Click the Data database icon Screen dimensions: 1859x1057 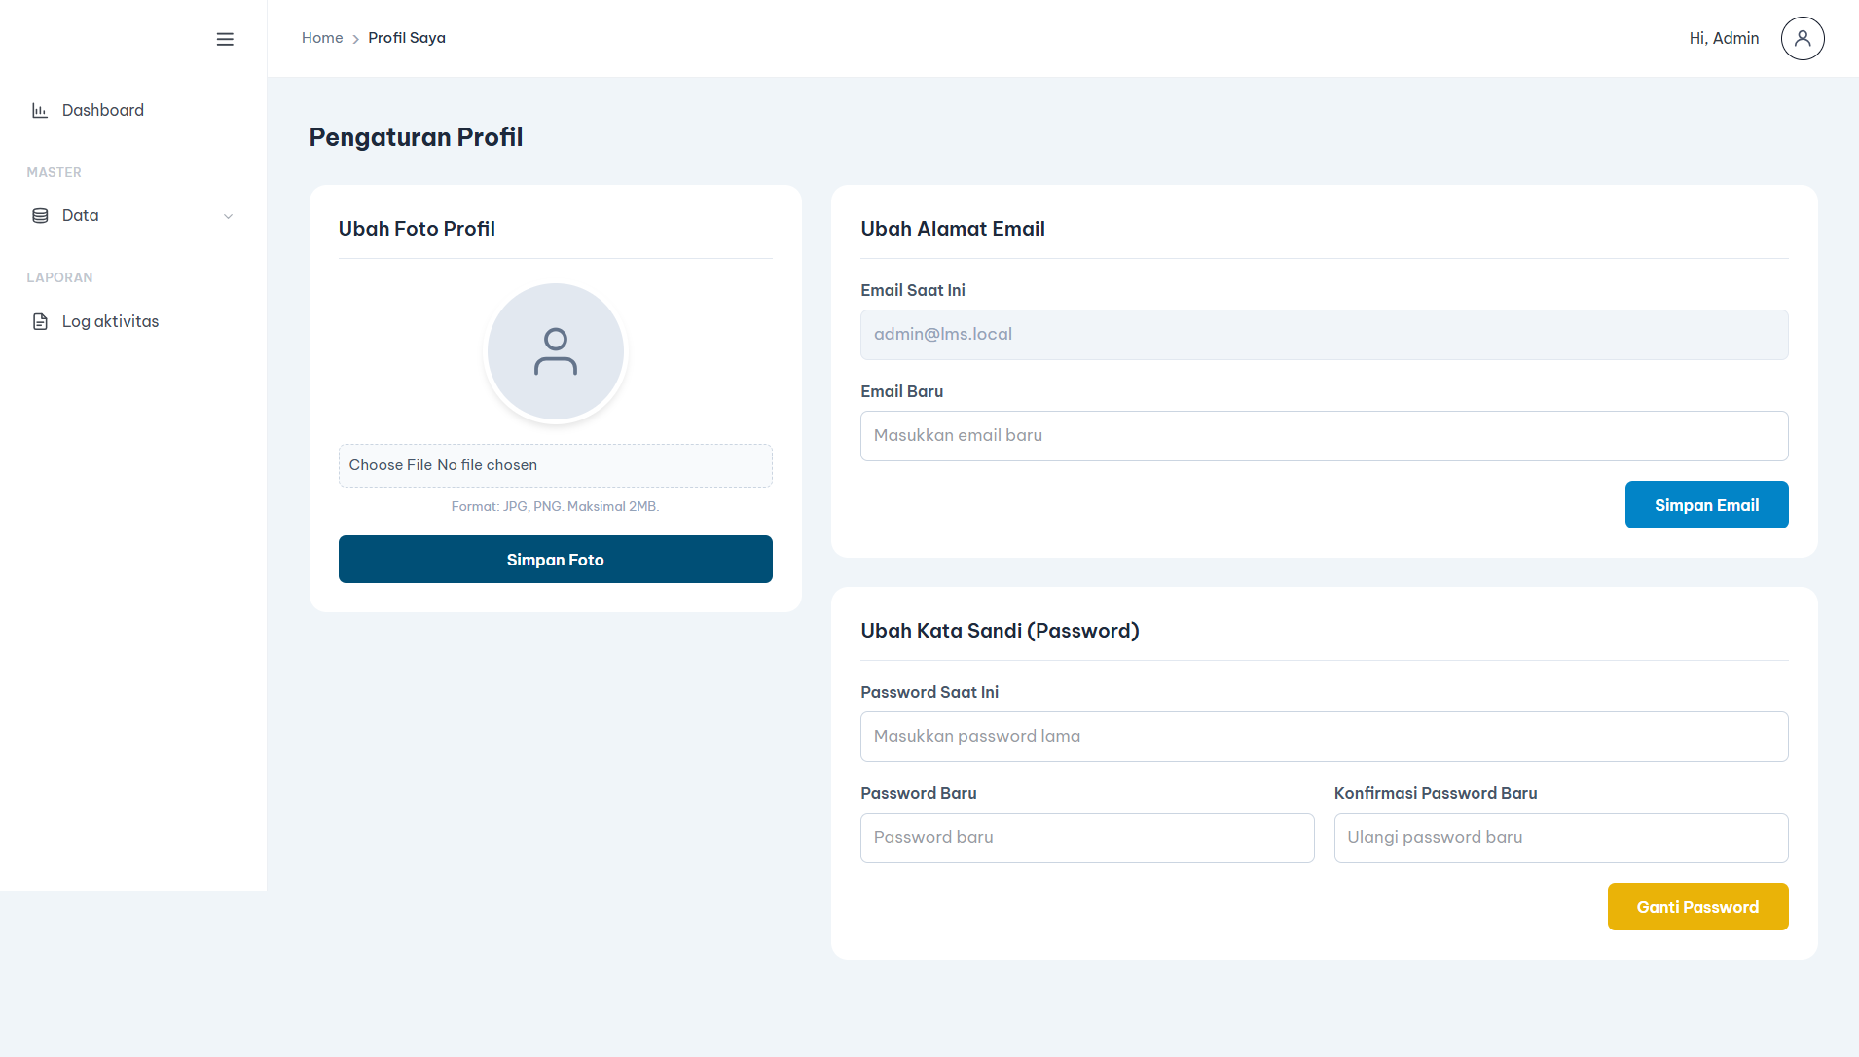tap(40, 216)
